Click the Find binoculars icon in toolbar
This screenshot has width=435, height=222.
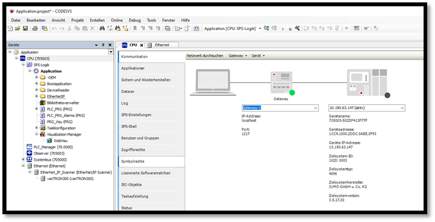(x=102, y=28)
